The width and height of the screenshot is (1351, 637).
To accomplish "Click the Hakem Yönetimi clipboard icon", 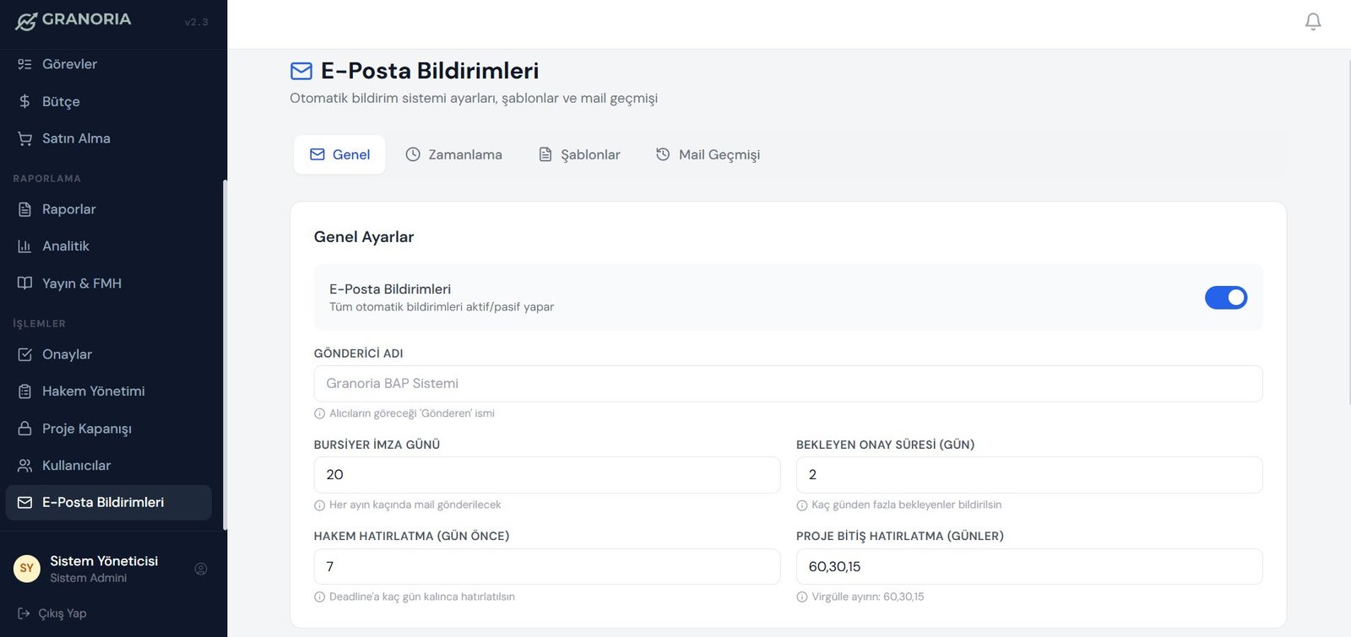I will point(24,391).
